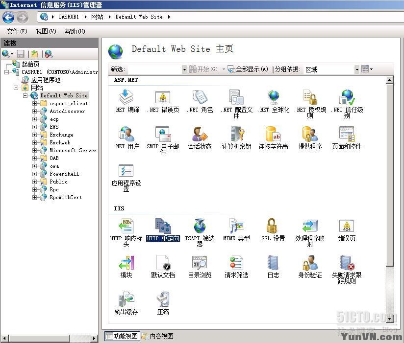
Task: Switch to the 内容视图 tab
Action: [158, 336]
